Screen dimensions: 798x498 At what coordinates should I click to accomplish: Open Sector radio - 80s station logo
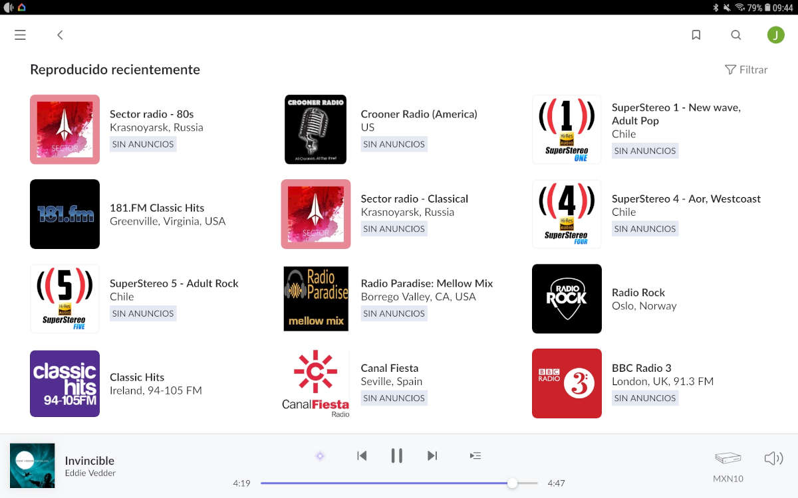[65, 129]
